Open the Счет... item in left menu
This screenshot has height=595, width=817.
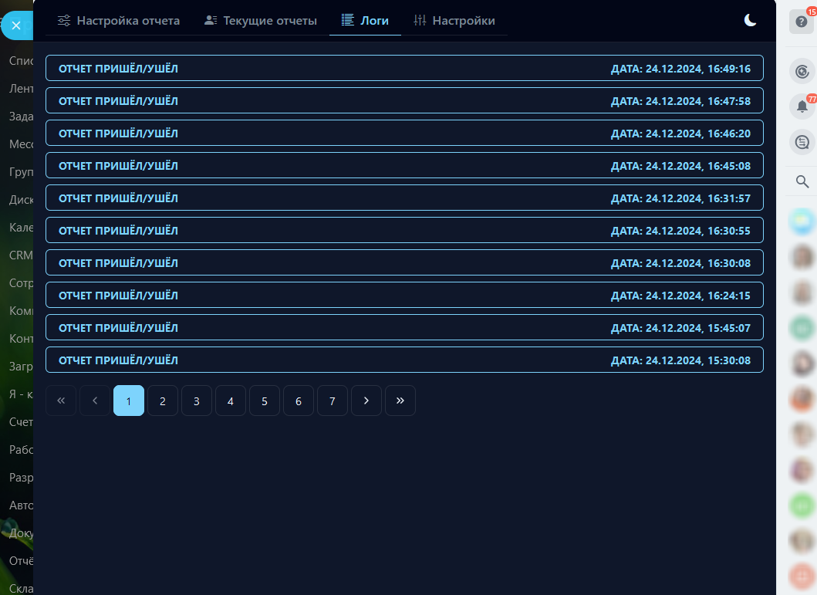tap(21, 422)
